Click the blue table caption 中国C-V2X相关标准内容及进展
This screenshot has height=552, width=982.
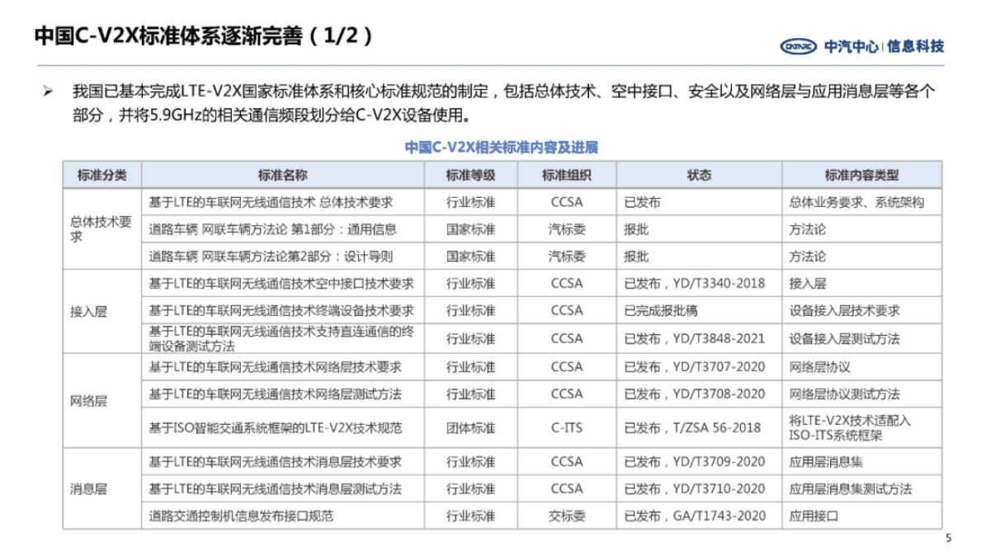(502, 147)
